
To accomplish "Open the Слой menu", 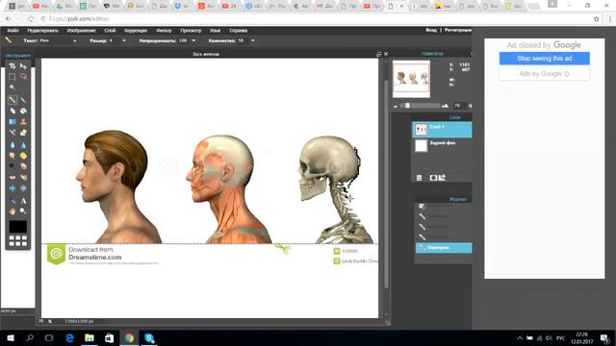I will click(x=110, y=30).
